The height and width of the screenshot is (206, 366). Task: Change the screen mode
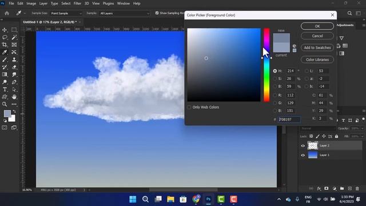point(14,128)
